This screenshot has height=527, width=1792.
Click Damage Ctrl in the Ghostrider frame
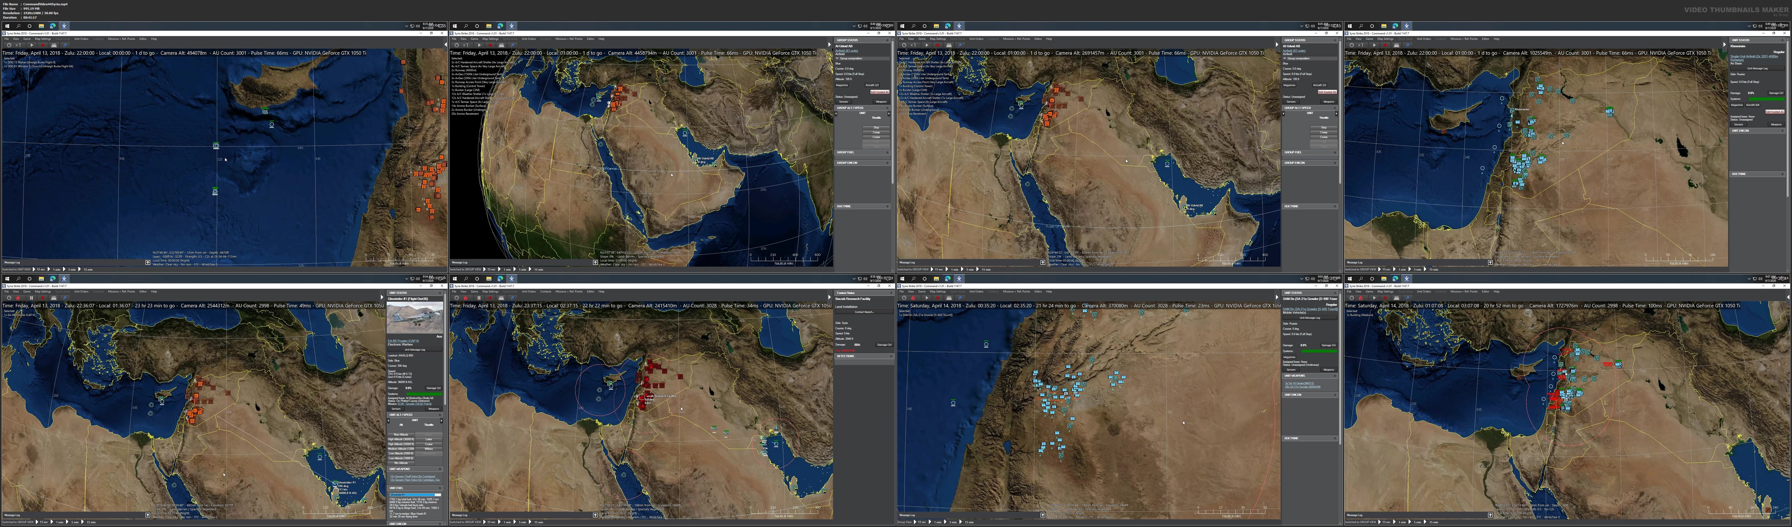click(433, 388)
